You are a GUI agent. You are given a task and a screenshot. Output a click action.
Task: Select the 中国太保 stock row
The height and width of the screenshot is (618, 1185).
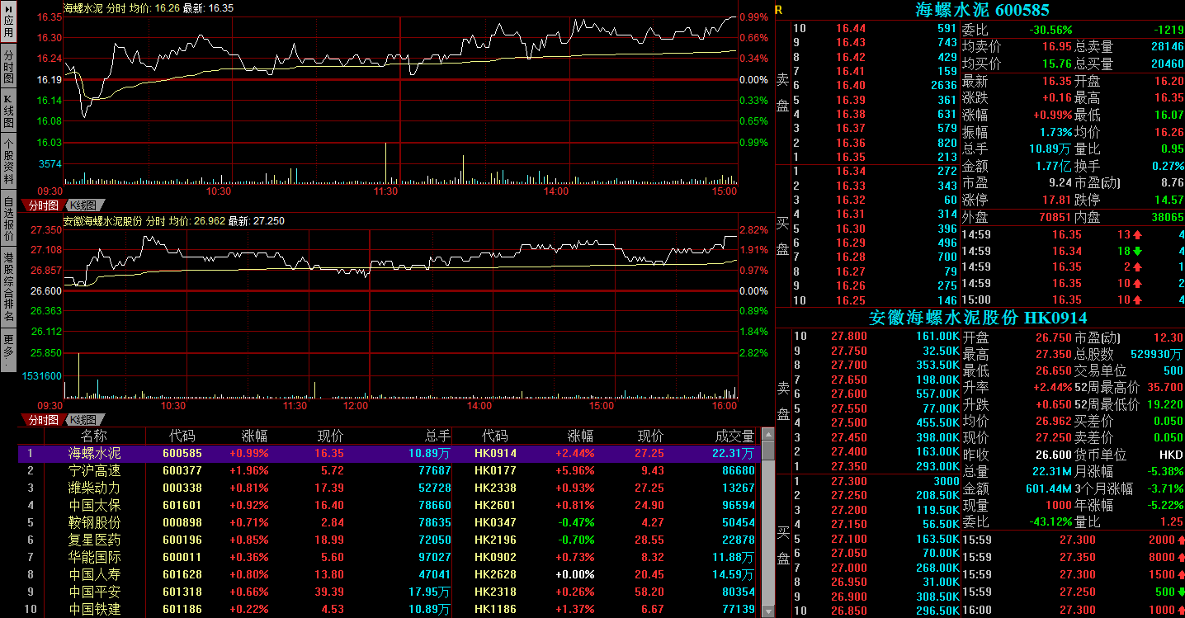[388, 506]
